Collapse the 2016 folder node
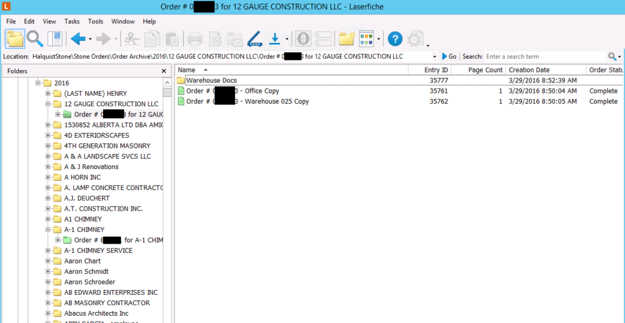The image size is (625, 323). click(38, 83)
